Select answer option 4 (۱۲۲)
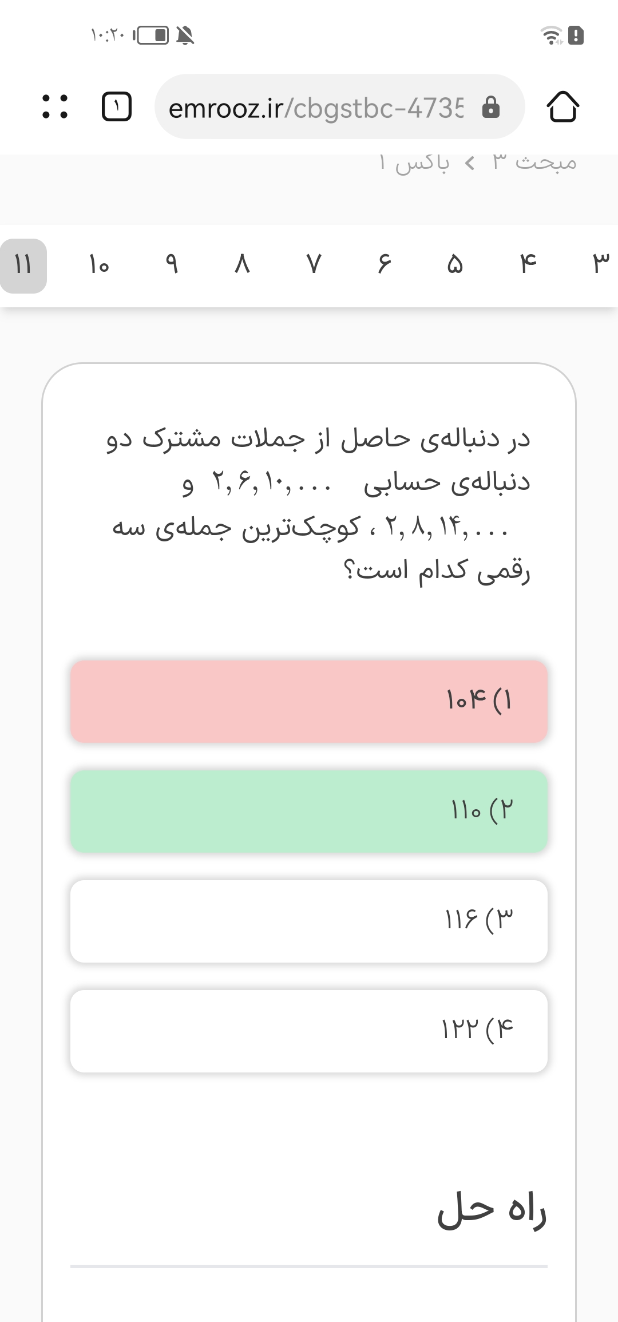 (309, 1031)
